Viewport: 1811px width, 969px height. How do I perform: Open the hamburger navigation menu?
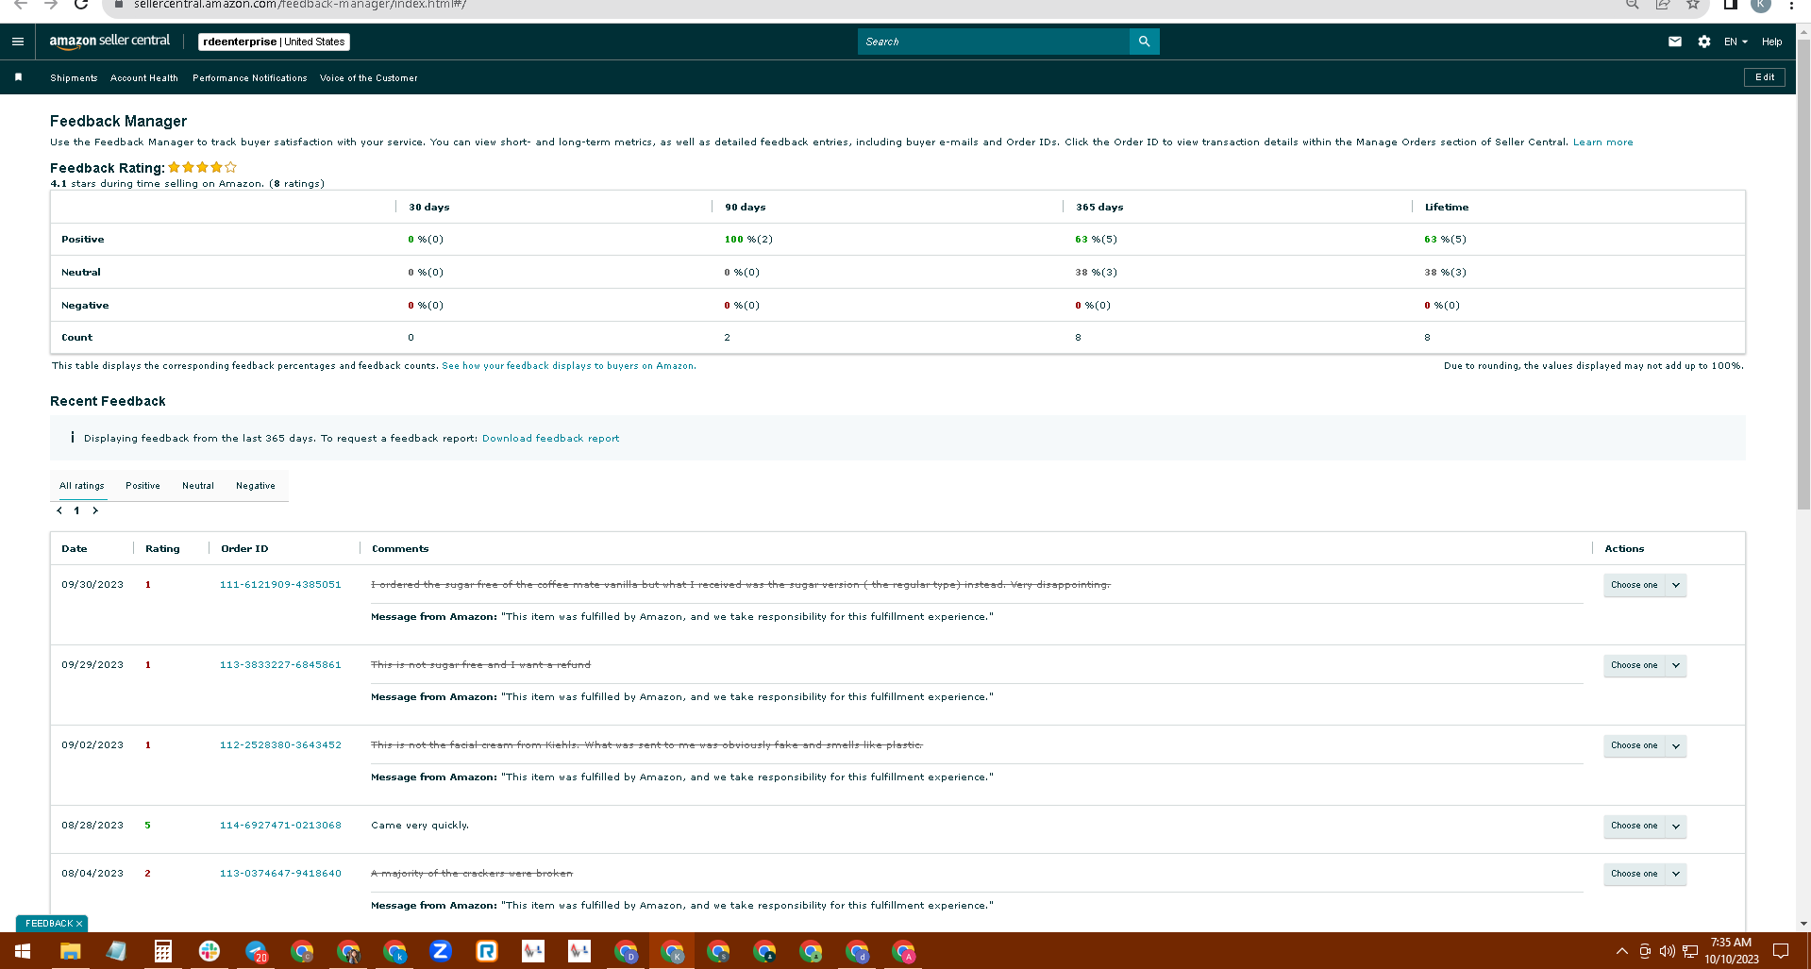[18, 42]
